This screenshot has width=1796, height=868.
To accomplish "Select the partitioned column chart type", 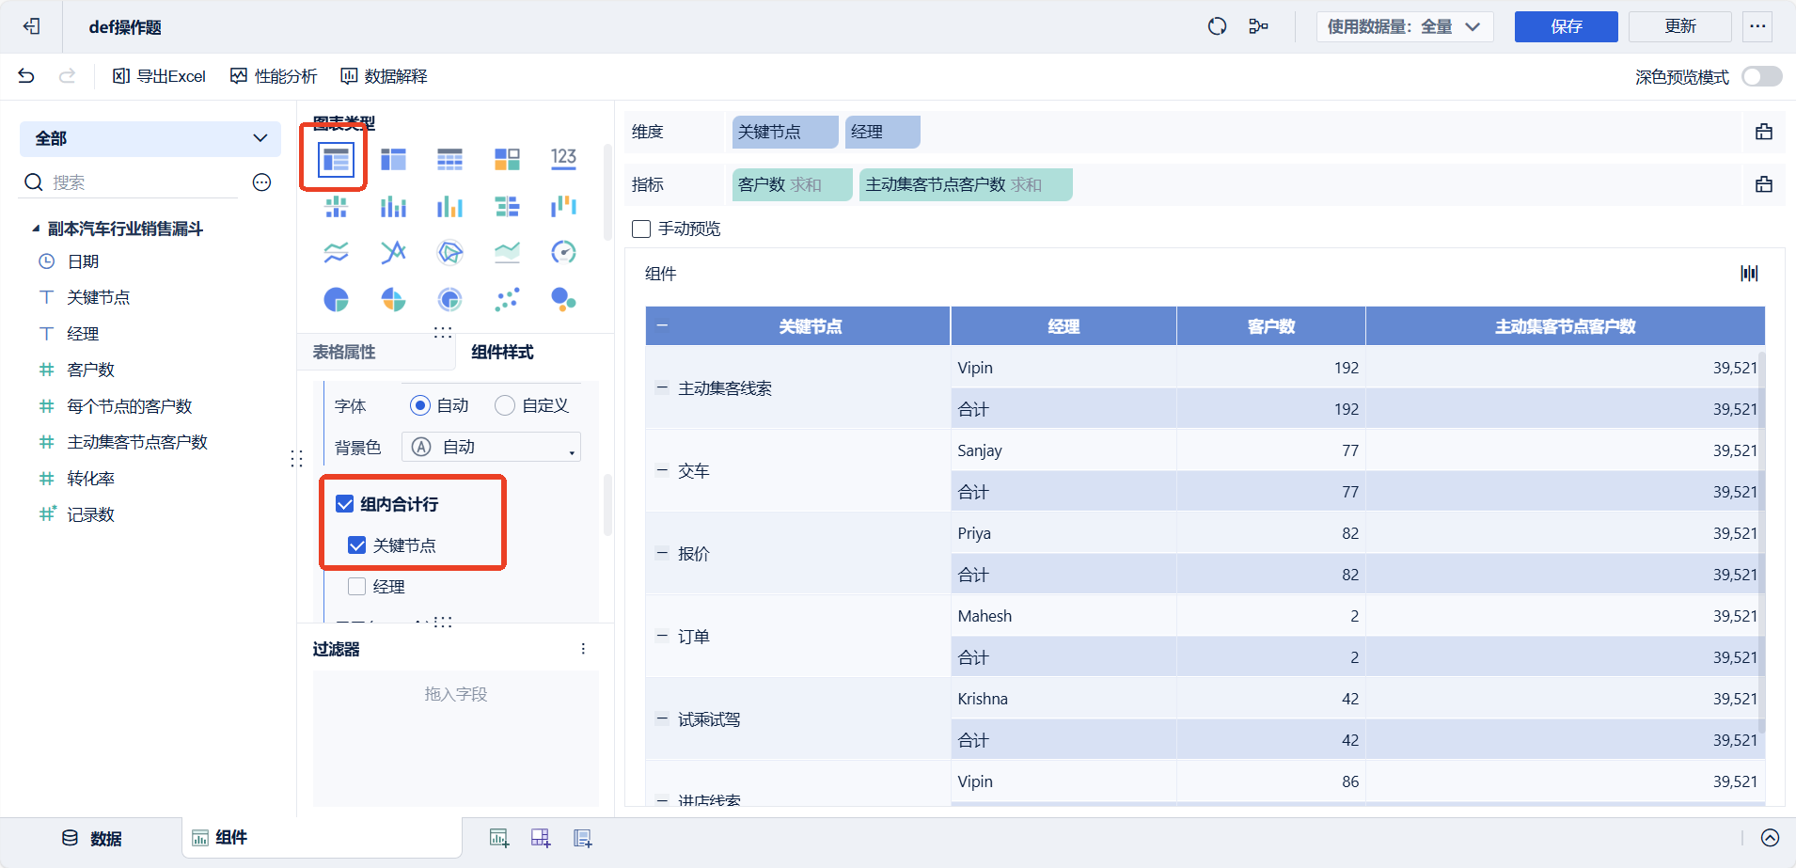I will [x=336, y=206].
